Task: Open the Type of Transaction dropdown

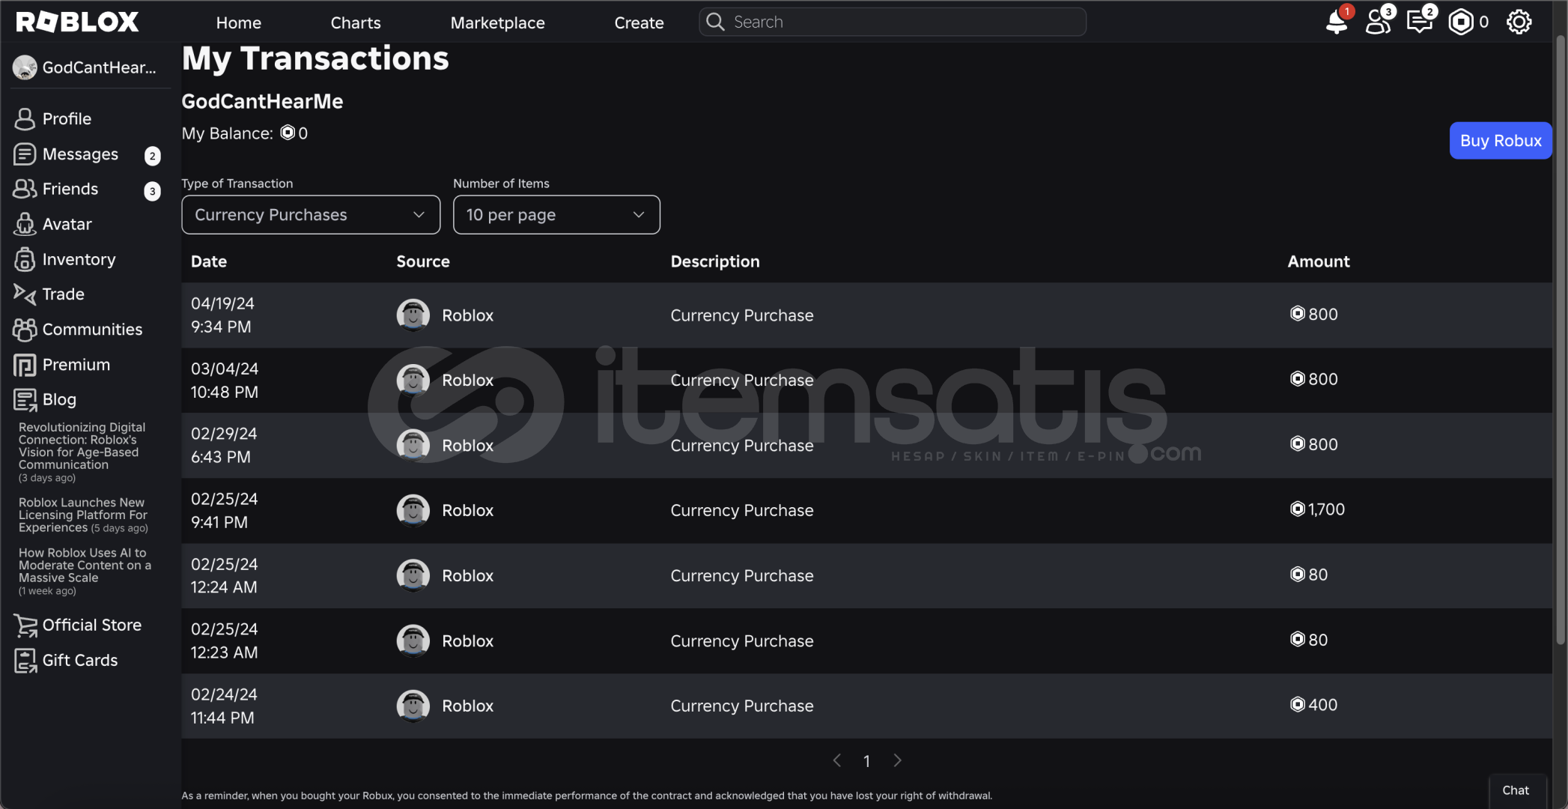Action: tap(311, 215)
